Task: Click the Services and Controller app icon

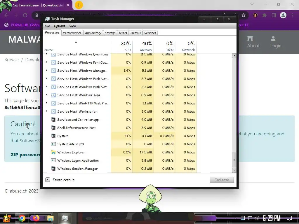Action: pyautogui.click(x=53, y=120)
